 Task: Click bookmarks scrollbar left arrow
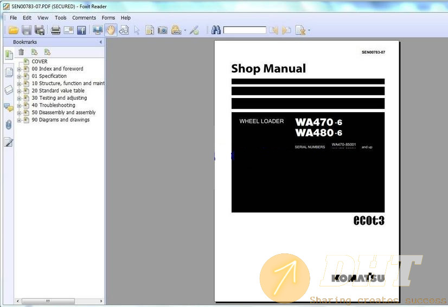[x=18, y=301]
